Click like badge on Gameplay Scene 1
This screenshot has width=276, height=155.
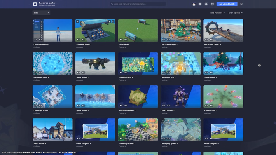click(x=126, y=139)
